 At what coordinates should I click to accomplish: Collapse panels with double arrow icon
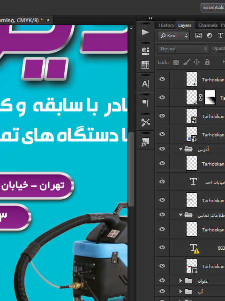click(150, 18)
